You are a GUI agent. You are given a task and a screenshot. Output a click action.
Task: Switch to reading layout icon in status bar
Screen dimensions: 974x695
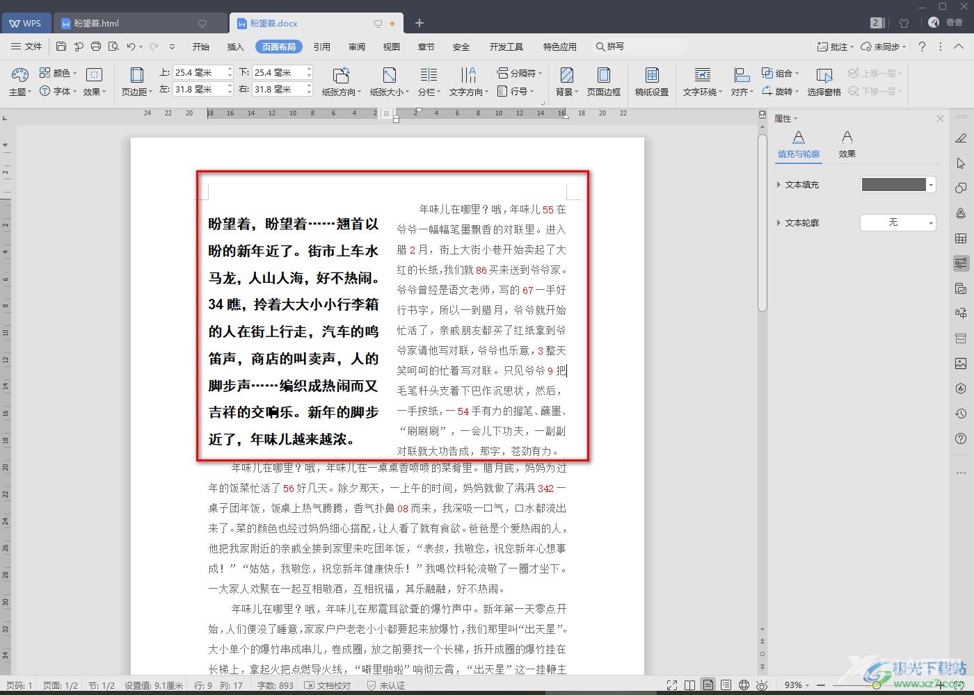[x=689, y=685]
